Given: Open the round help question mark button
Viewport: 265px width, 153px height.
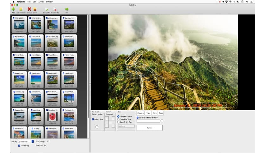Looking at the screenshot, I should click(97, 127).
